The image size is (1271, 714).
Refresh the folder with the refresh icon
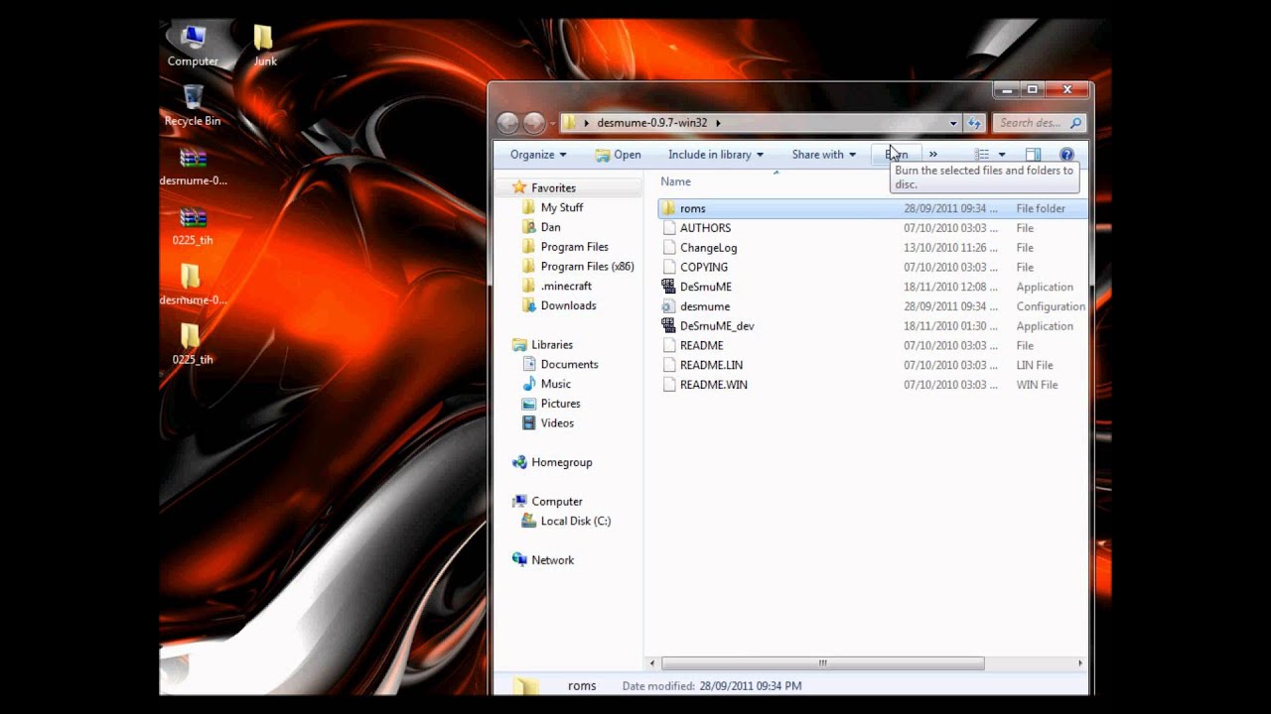[x=974, y=123]
